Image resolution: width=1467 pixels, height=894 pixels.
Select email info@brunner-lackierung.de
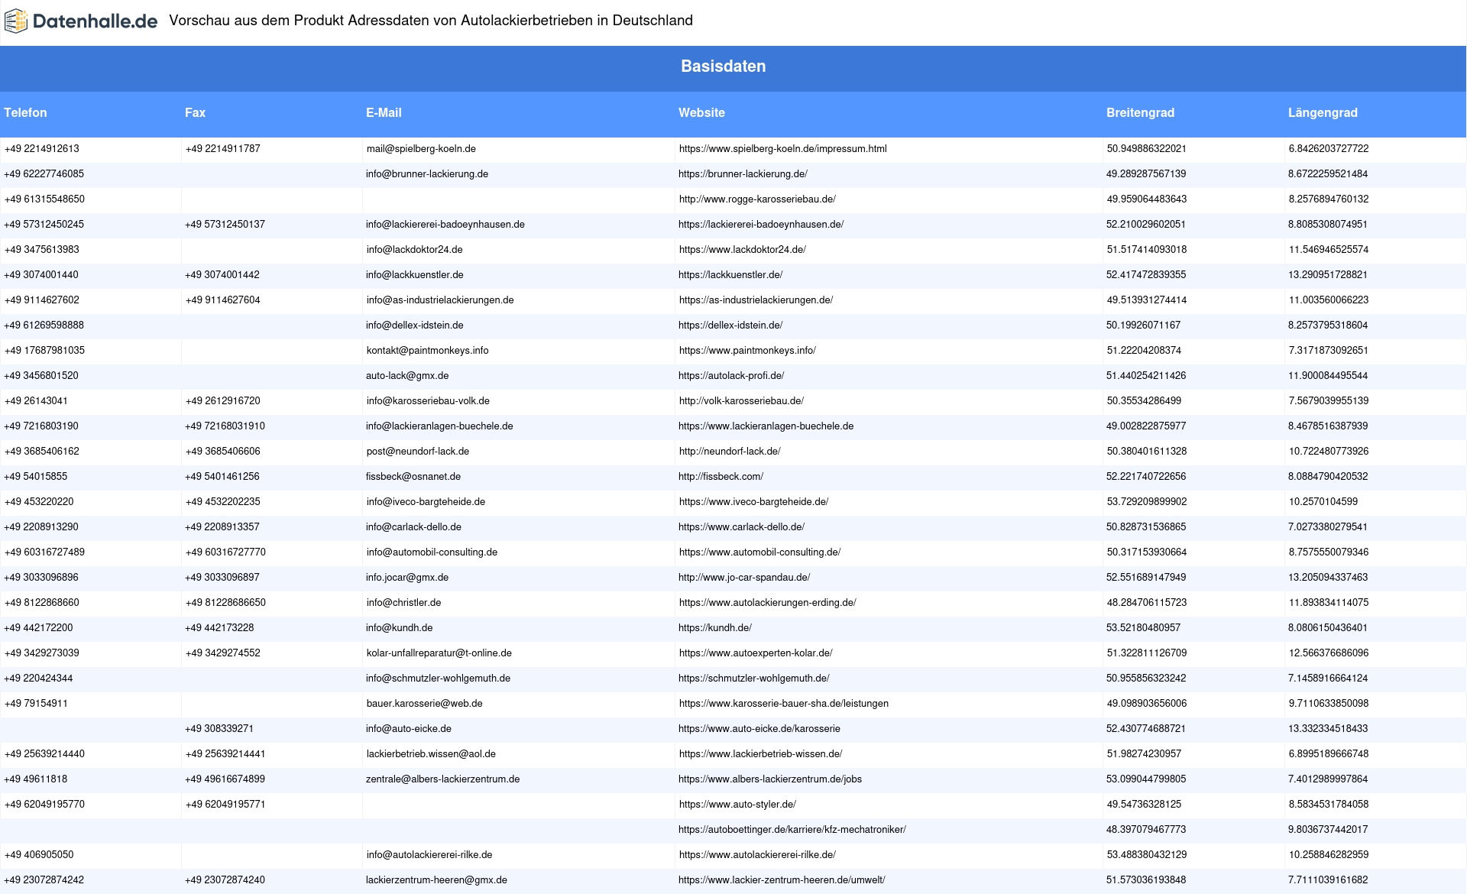tap(427, 174)
